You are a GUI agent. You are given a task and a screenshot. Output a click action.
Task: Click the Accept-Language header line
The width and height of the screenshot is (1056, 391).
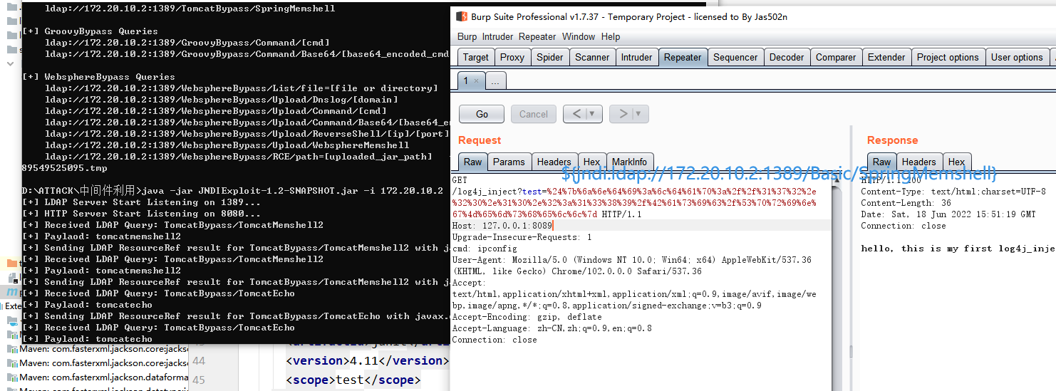point(552,328)
